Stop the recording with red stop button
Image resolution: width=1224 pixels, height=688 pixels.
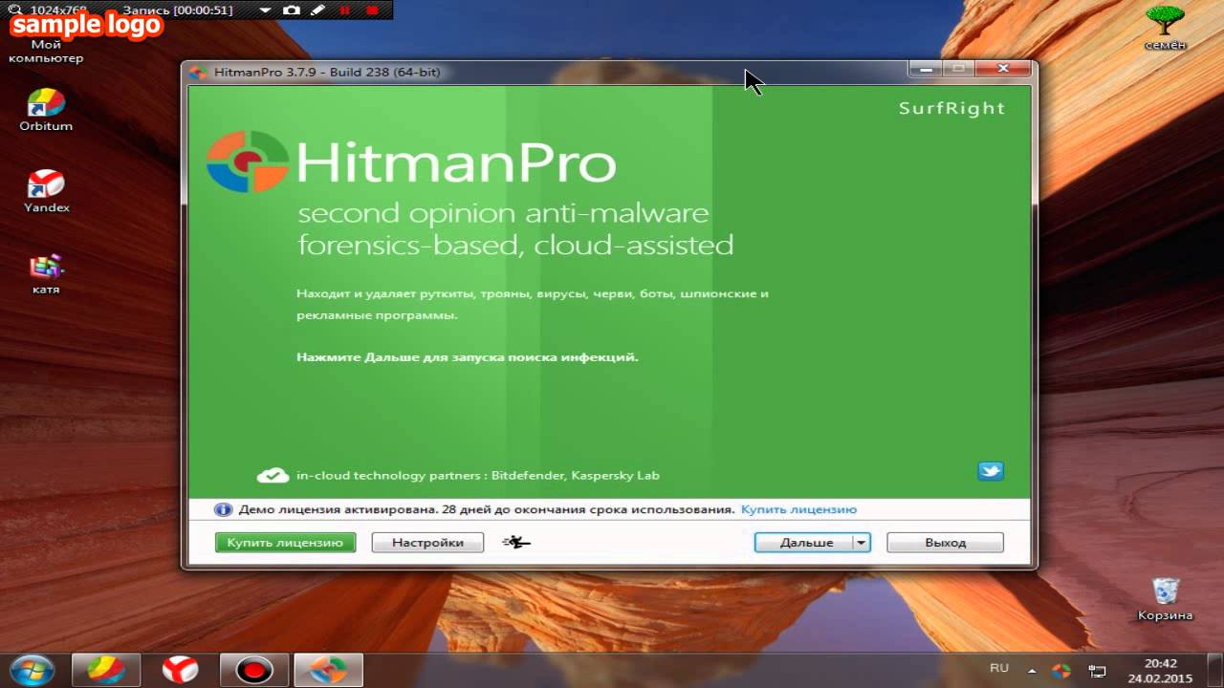[x=372, y=10]
